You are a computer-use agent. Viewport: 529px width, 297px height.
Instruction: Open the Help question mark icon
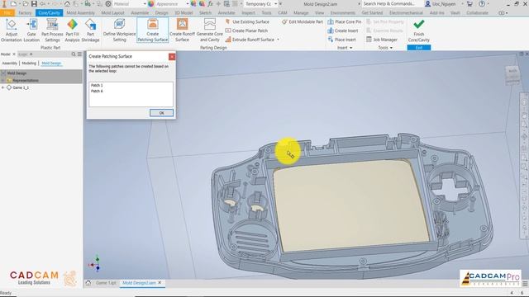click(482, 3)
